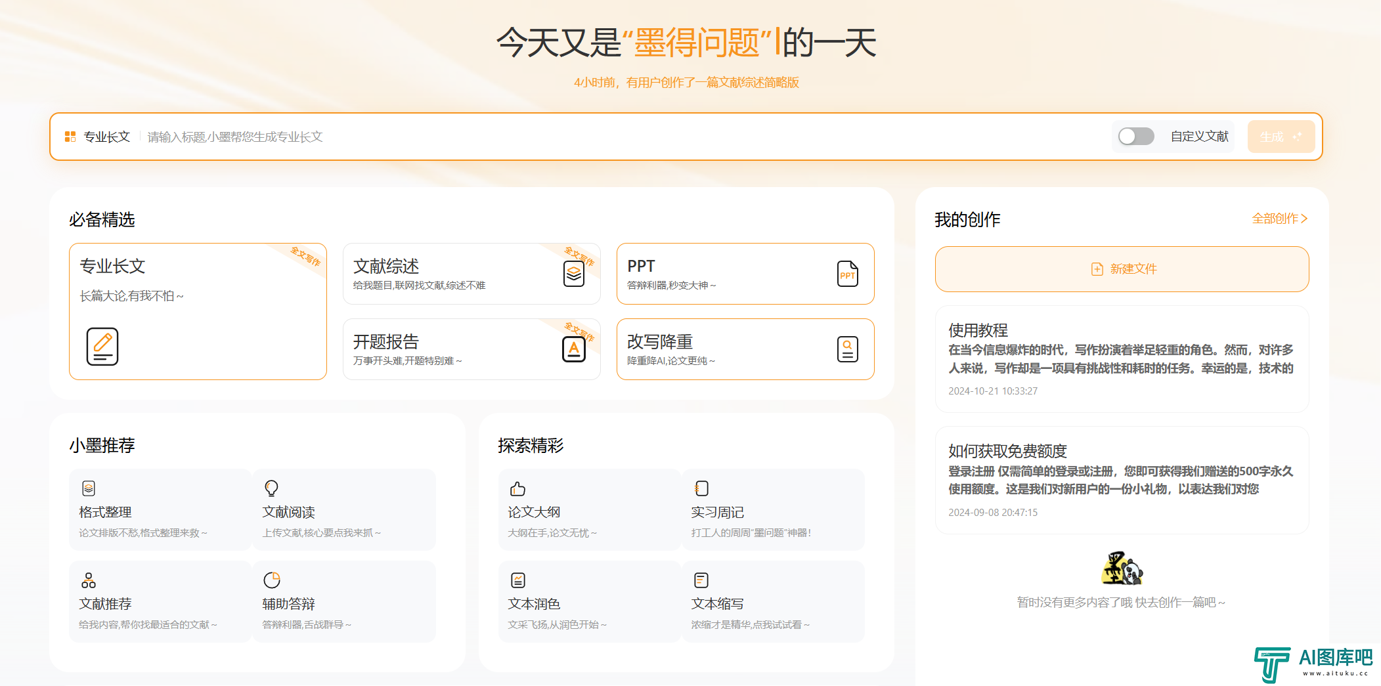Open the 专业长文 card pencil-document icon

[102, 347]
